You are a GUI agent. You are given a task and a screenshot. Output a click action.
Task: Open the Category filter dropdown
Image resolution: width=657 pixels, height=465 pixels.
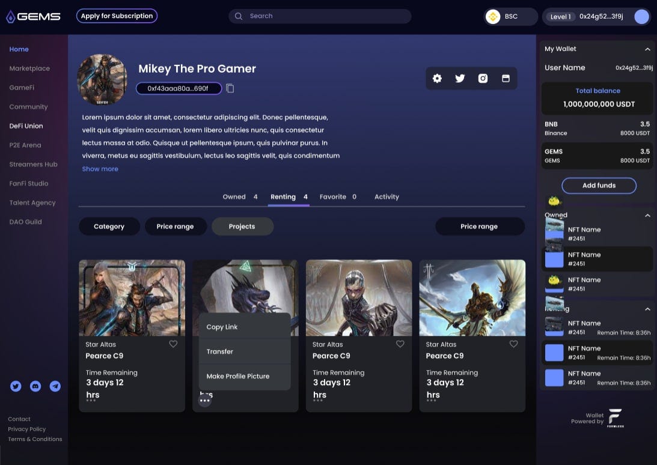[x=109, y=226]
